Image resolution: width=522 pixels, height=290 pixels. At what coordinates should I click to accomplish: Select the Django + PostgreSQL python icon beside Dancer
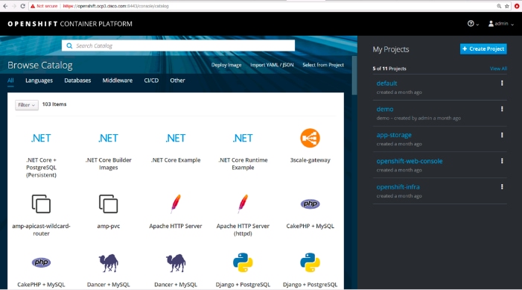243,262
